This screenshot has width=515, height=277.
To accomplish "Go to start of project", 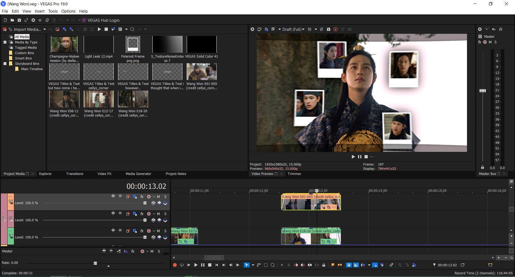I will [217, 265].
